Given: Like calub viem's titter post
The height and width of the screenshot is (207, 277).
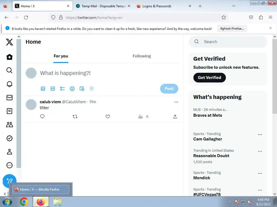Looking at the screenshot, I should [108, 116].
